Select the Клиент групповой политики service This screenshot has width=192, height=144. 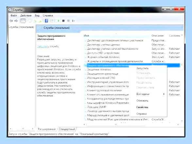(104, 90)
